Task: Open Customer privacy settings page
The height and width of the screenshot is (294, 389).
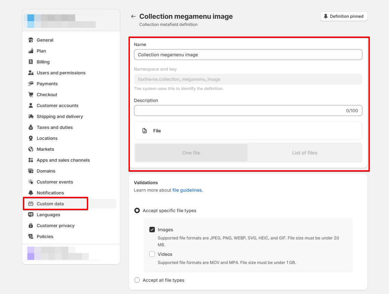Action: click(x=71, y=225)
